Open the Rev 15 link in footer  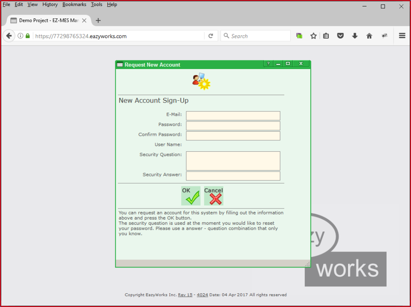tap(185, 295)
